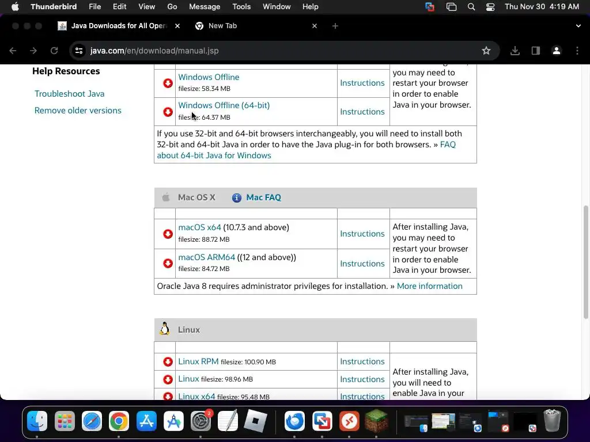Open Launchpad from the Dock

coord(65,421)
